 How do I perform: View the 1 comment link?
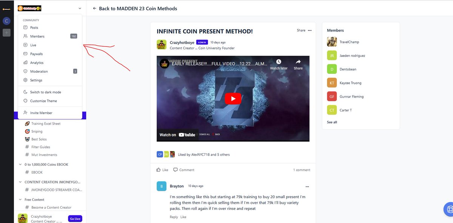click(x=302, y=170)
